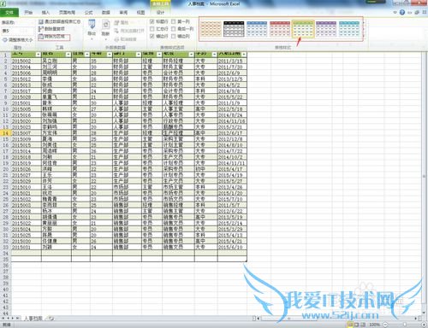Click the zoom in plus button
The image size is (428, 328).
[424, 325]
